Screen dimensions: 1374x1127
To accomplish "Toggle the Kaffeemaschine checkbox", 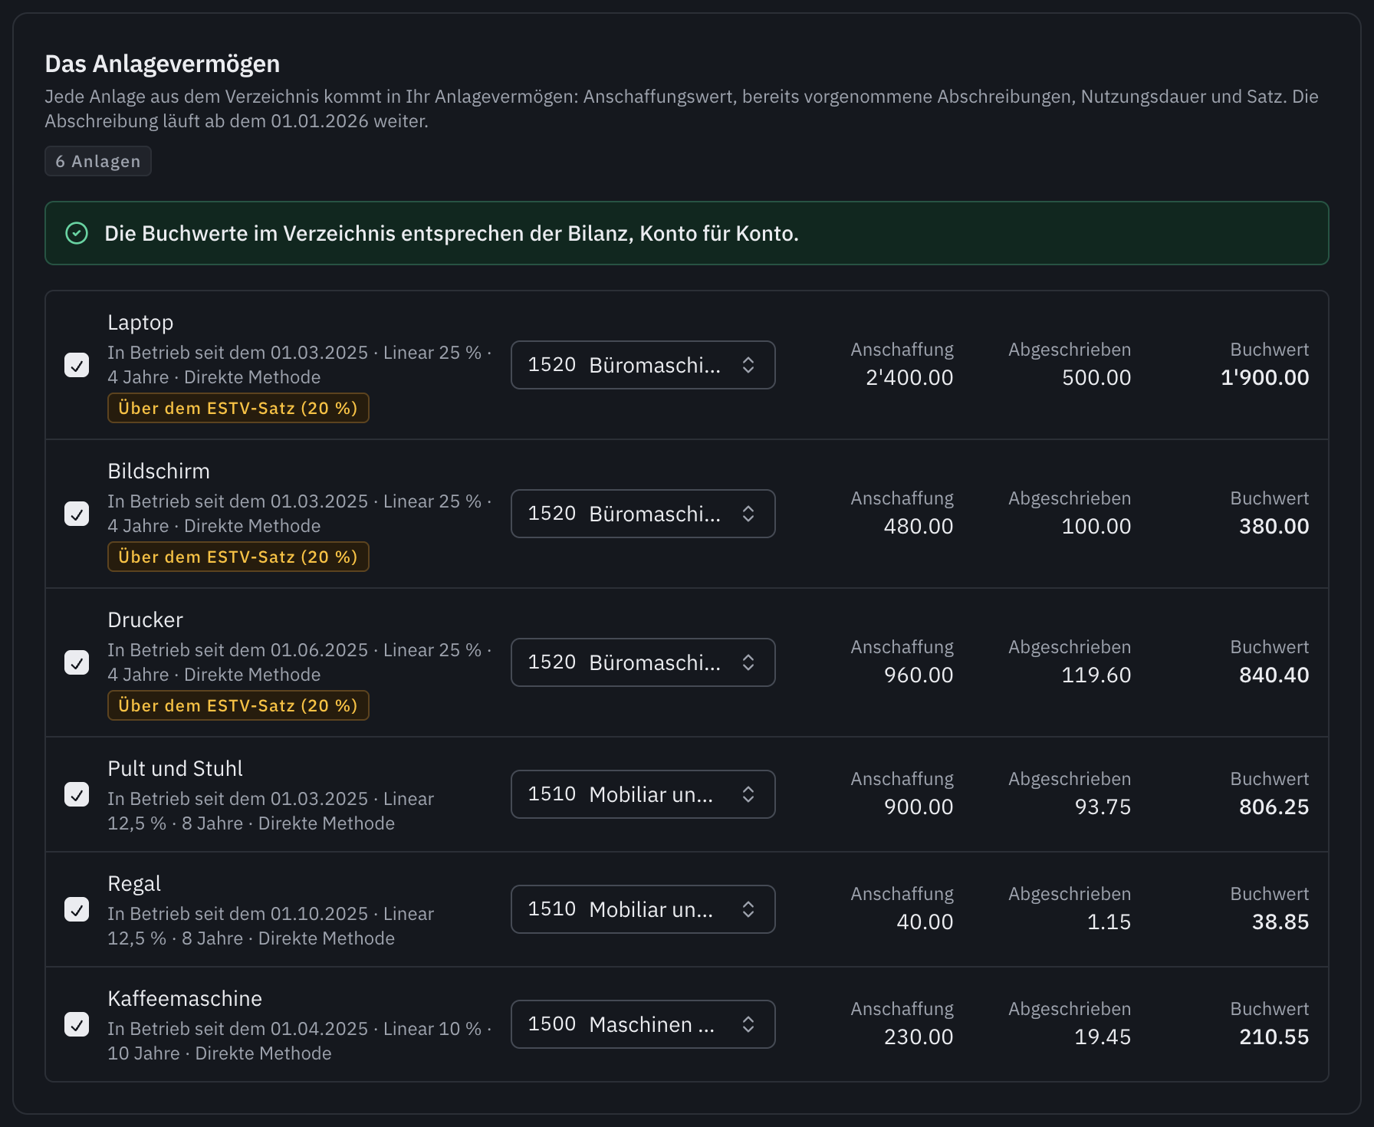I will (77, 1024).
